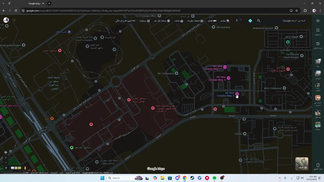Click the TA-CR Design Office marker
Viewport: 324px width, 182px height.
(159, 16)
